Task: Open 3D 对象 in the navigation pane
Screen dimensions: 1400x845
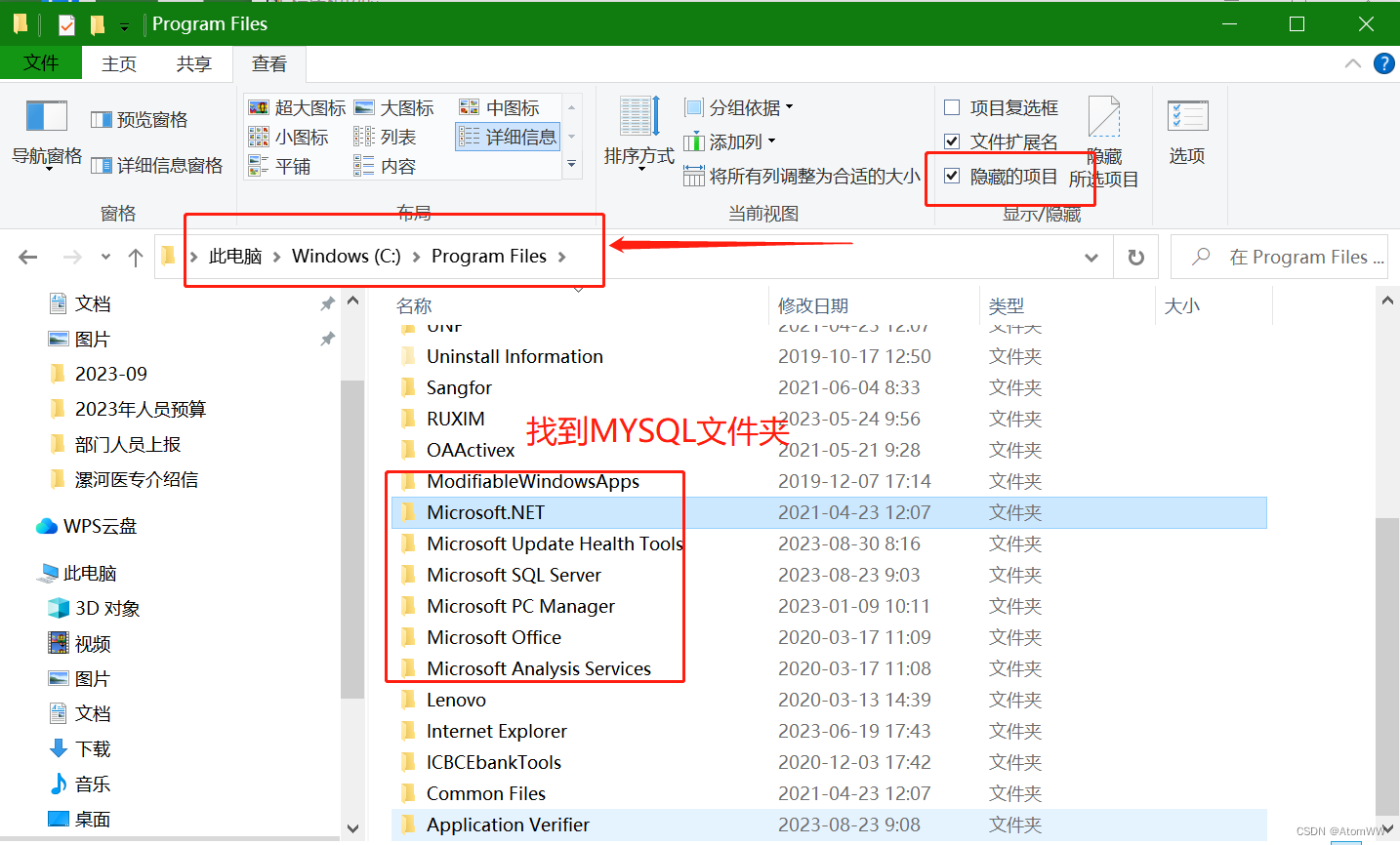Action: point(94,608)
